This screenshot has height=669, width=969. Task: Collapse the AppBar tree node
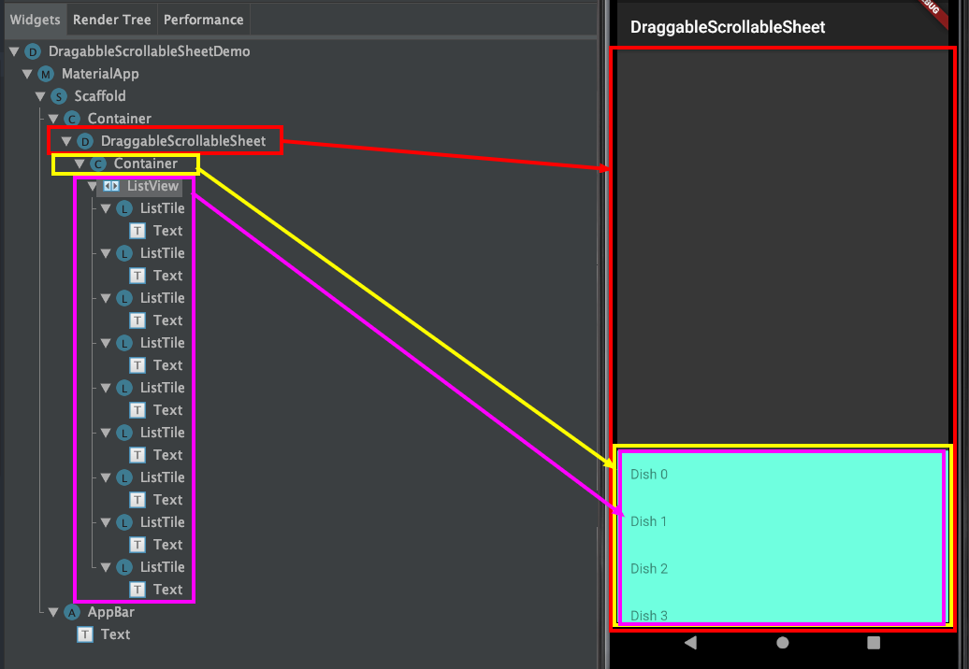click(x=53, y=612)
